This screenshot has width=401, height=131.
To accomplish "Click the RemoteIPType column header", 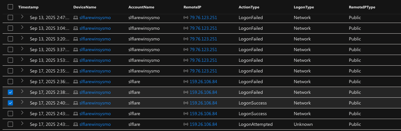I will click(x=362, y=7).
